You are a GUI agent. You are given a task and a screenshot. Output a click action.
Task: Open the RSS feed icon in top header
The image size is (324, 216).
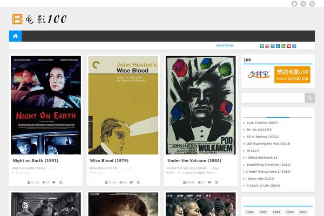(x=312, y=4)
